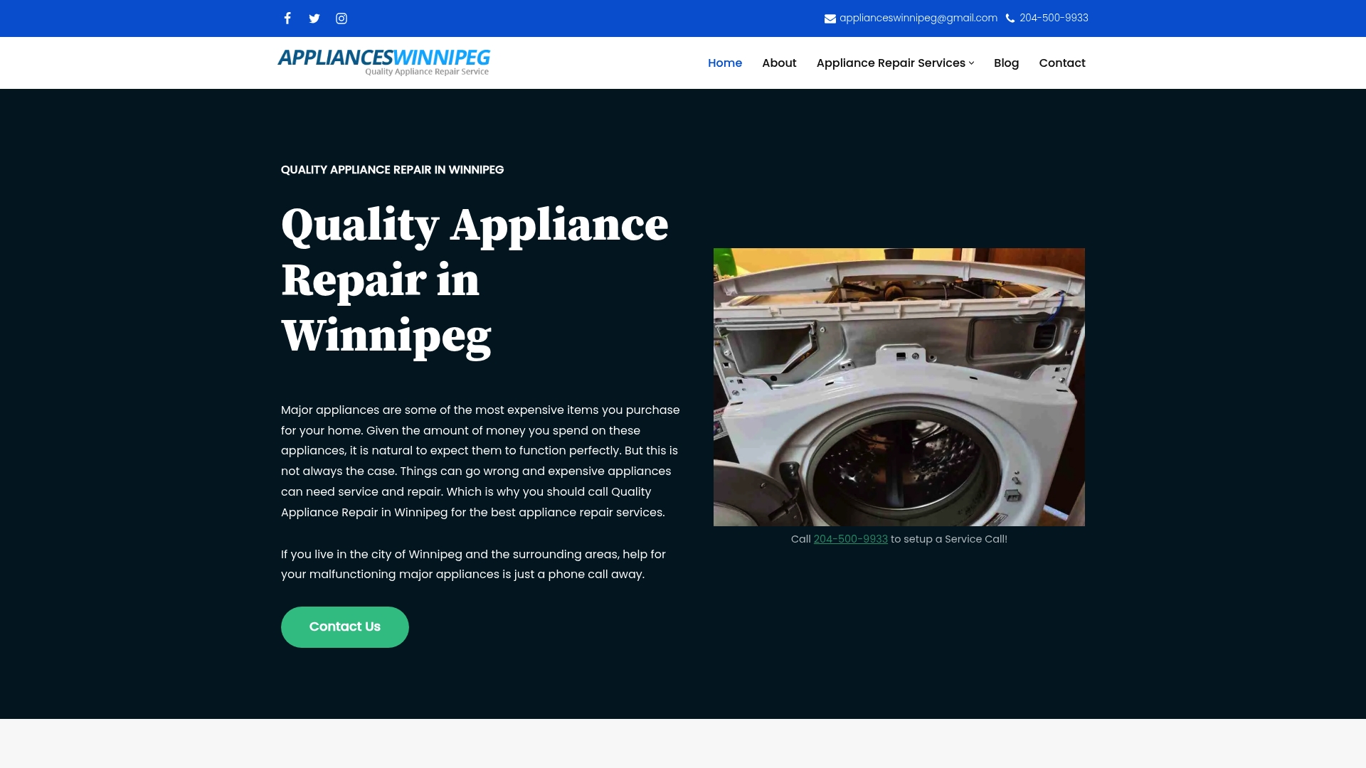Viewport: 1366px width, 768px height.
Task: Expand the Appliance Repair Services chevron
Action: 971,63
